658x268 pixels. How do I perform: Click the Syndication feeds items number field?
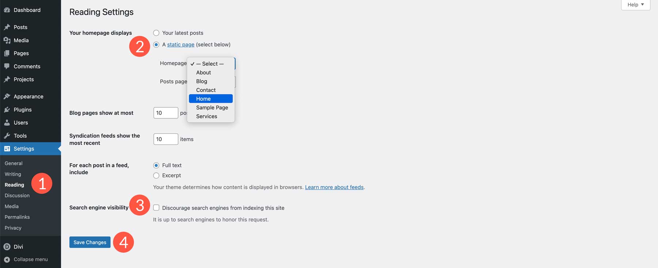point(166,139)
